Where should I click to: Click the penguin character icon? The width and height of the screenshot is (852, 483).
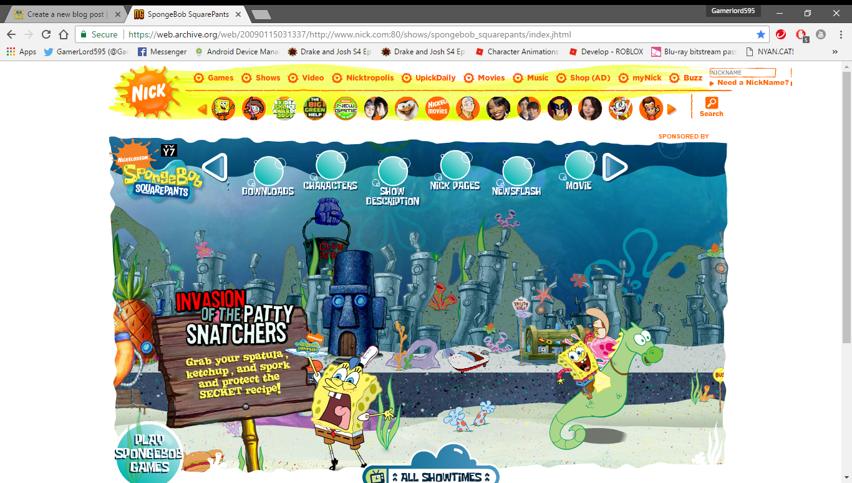pyautogui.click(x=407, y=109)
